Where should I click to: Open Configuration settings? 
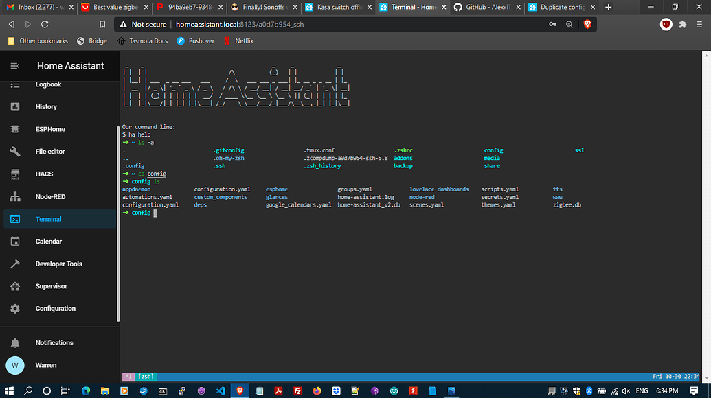(59, 308)
